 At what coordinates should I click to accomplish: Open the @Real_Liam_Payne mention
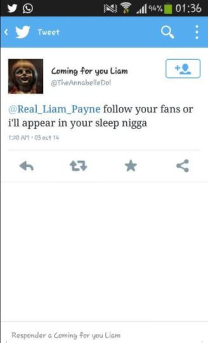pyautogui.click(x=55, y=109)
